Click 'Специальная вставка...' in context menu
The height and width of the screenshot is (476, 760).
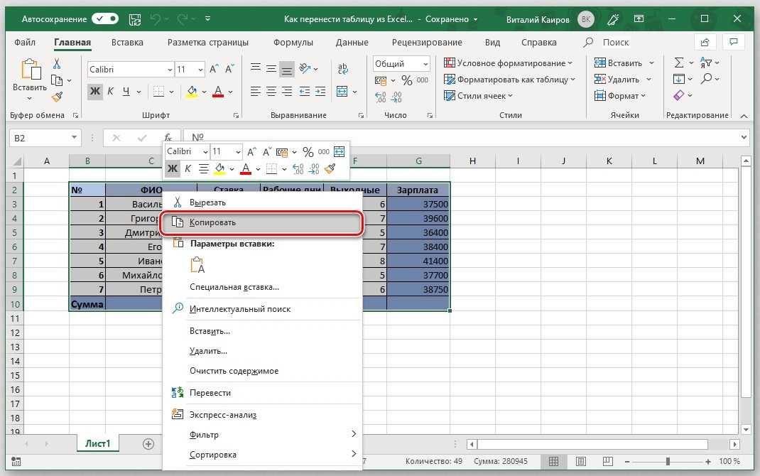234,287
